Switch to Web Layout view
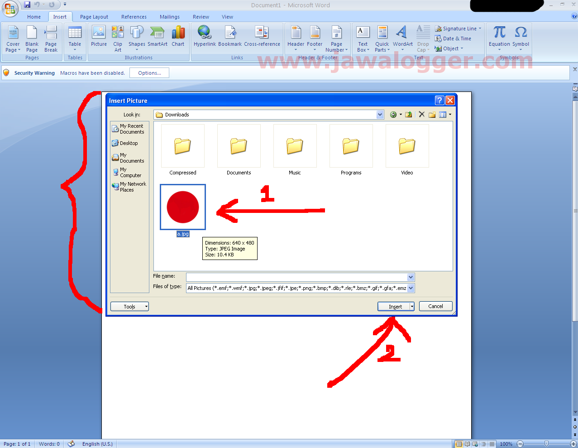The height and width of the screenshot is (448, 578). (x=475, y=444)
